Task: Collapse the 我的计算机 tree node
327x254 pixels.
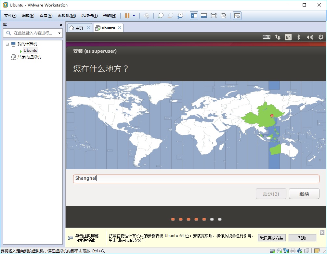Action: pos(7,44)
